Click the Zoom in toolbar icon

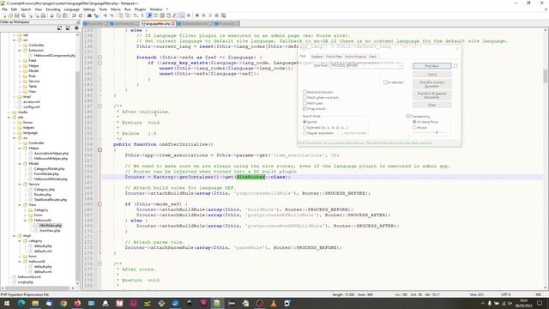coord(105,15)
